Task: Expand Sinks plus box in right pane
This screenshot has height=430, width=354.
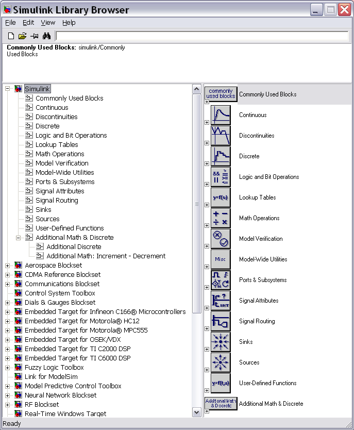Action: point(207,349)
